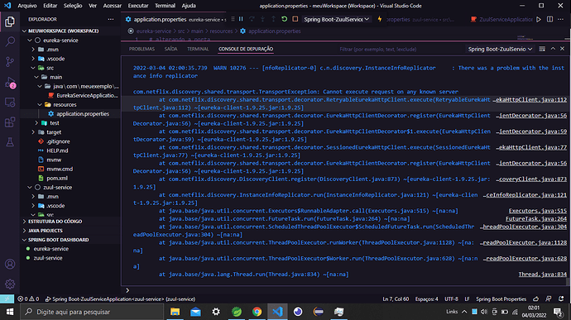The width and height of the screenshot is (571, 320).
Task: Maximize the bottom panel size
Action: 553,49
